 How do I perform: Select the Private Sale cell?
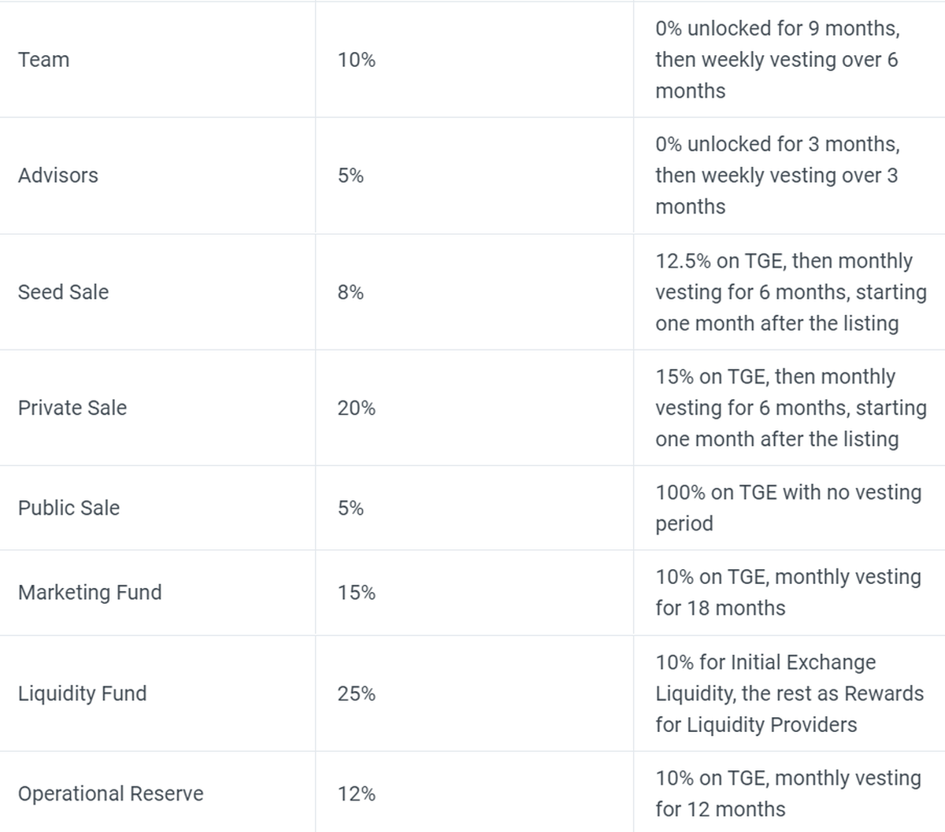tap(72, 408)
